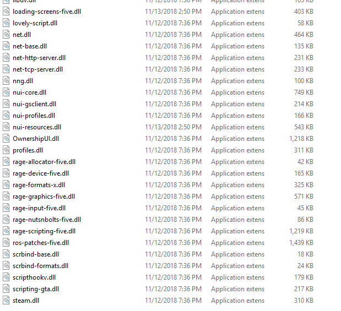341x311 pixels.
Task: Click the 543 KB size value
Action: pos(304,127)
